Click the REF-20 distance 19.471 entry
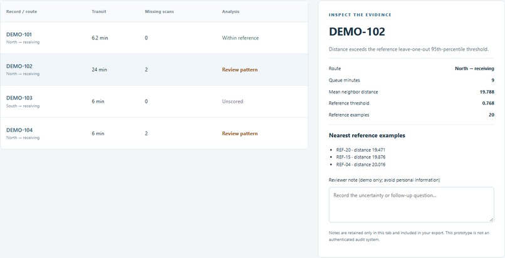 361,150
